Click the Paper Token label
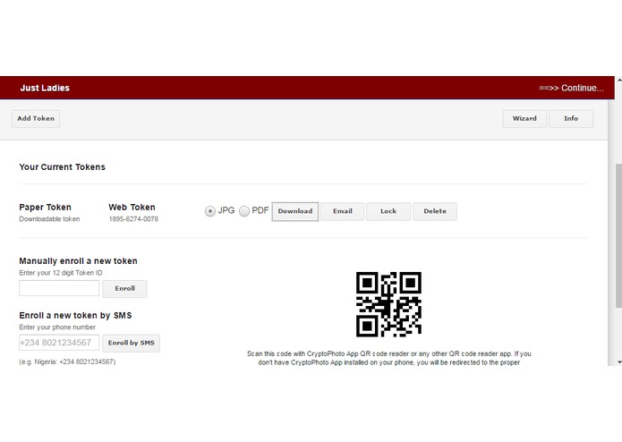The width and height of the screenshot is (622, 442). pyautogui.click(x=46, y=208)
